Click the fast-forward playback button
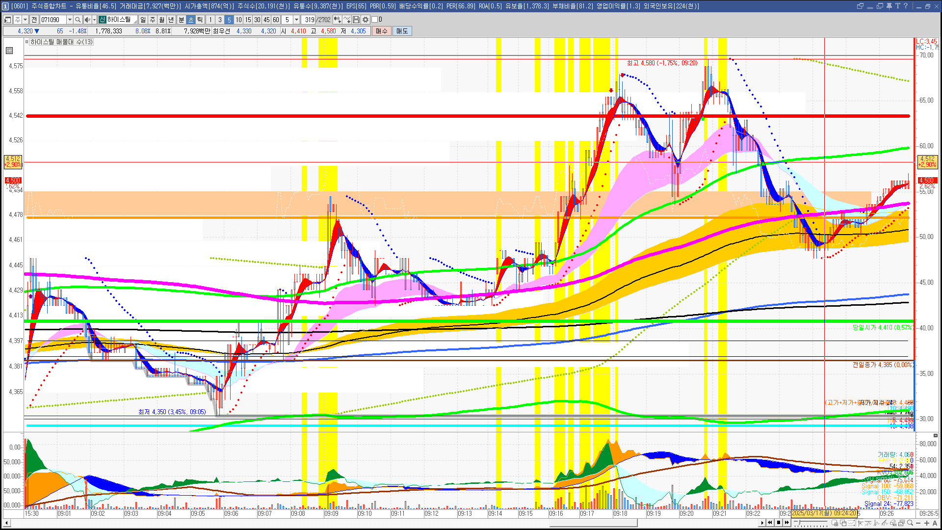 787,523
